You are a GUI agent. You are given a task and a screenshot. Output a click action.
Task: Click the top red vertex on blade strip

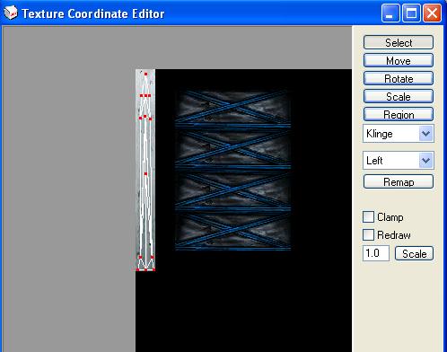click(x=145, y=74)
